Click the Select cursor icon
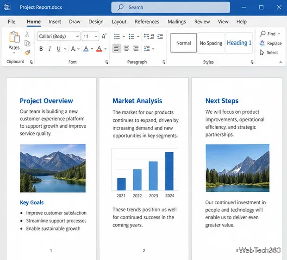 [x=262, y=52]
